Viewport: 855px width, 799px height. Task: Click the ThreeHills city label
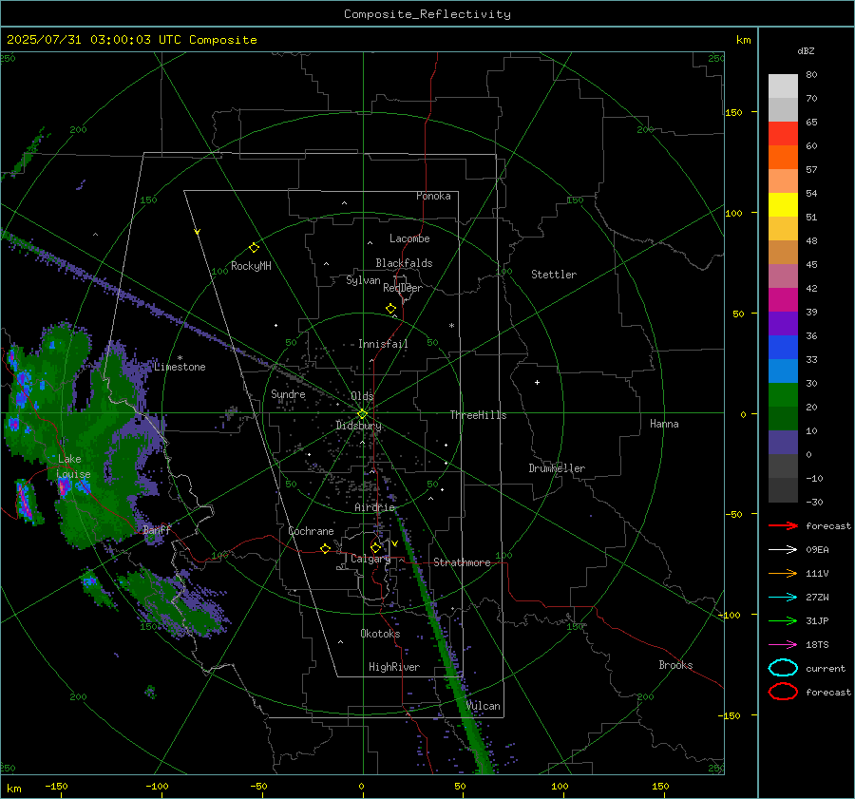(478, 415)
